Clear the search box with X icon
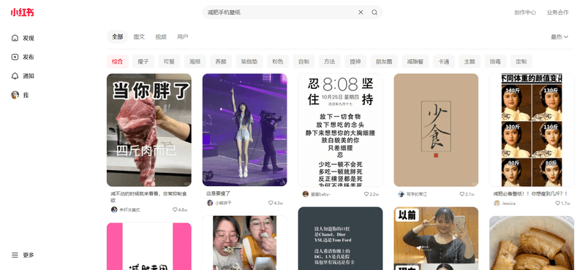This screenshot has height=270, width=585. click(x=361, y=12)
